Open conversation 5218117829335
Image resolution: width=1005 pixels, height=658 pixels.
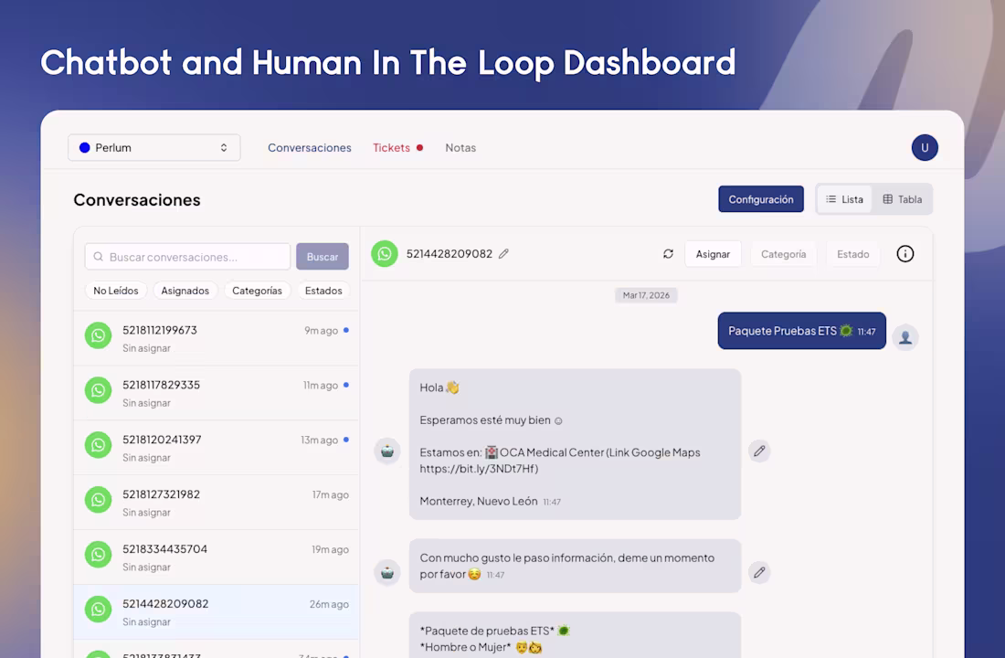217,393
